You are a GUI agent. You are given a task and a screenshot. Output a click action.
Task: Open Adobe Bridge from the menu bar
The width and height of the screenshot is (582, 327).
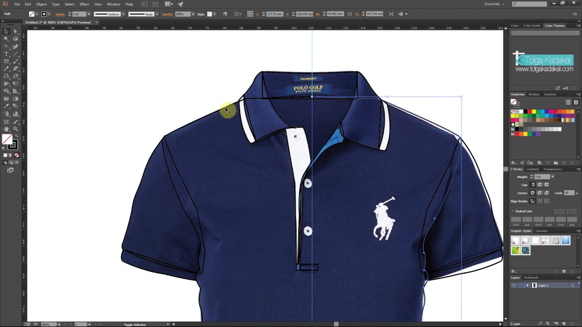click(x=145, y=4)
